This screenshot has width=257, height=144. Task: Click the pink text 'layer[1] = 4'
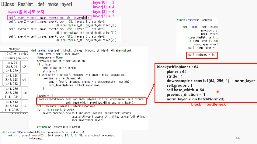[x=104, y=7]
